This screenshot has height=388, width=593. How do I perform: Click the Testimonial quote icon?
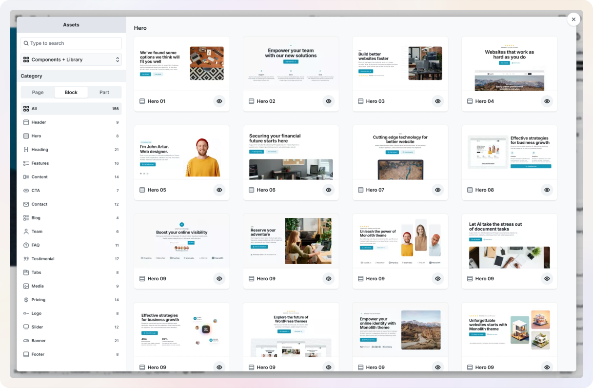click(26, 259)
